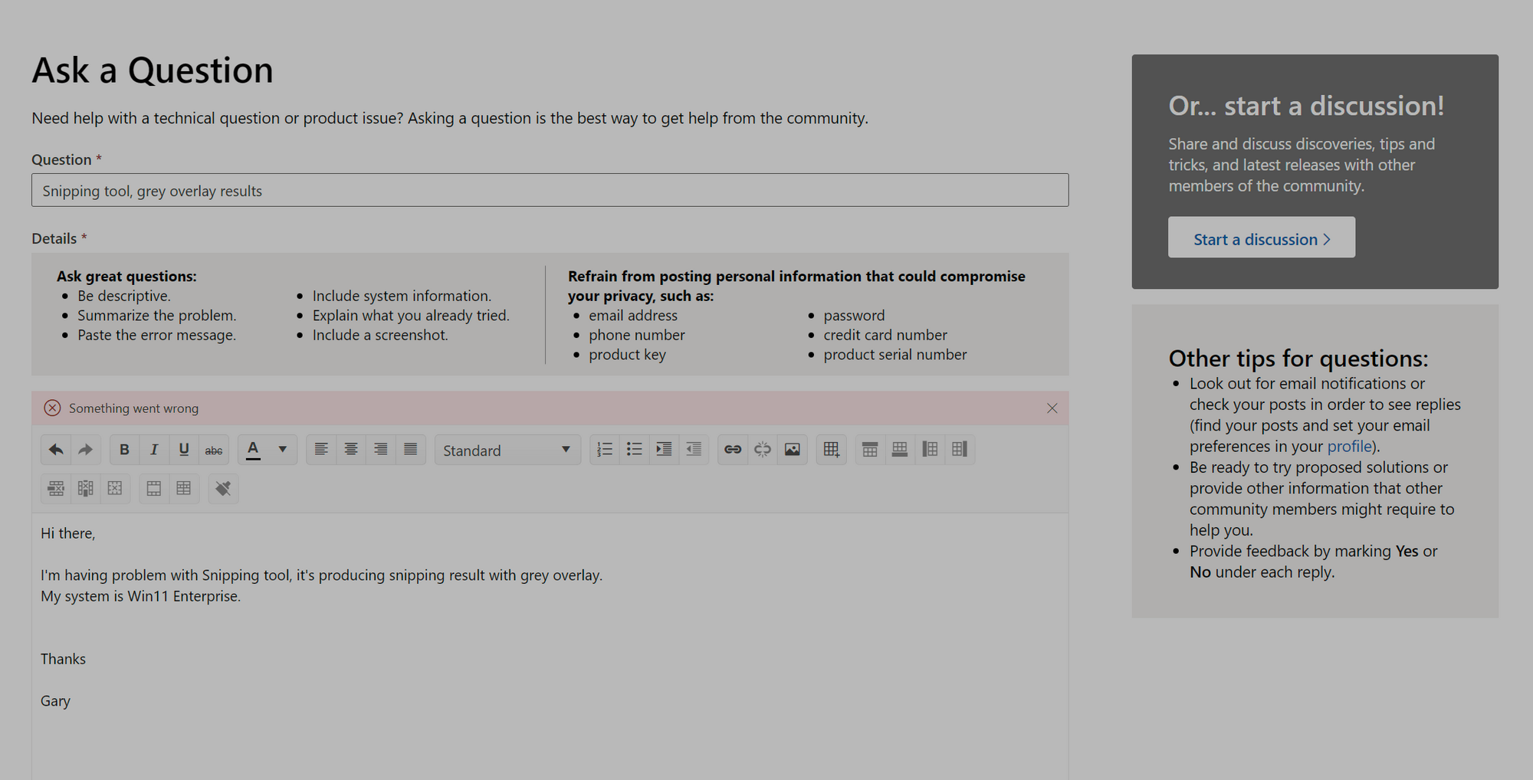Center align the text
The height and width of the screenshot is (780, 1533).
tap(351, 450)
